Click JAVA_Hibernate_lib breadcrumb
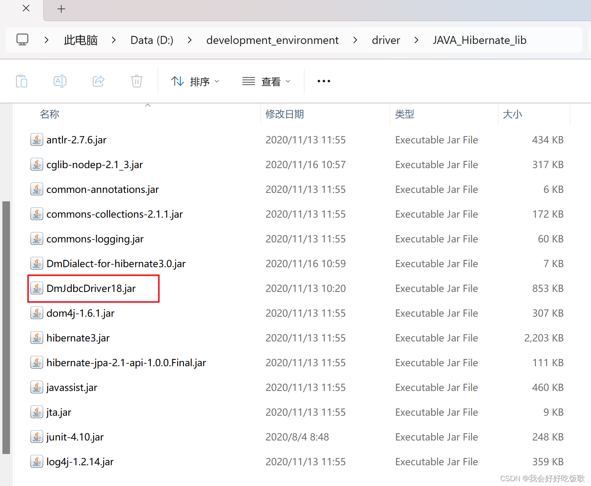 479,40
